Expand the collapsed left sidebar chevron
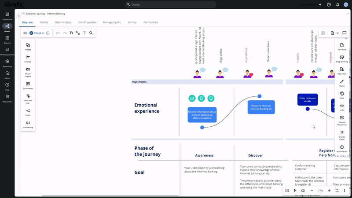The width and height of the screenshot is (352, 198). point(19,16)
